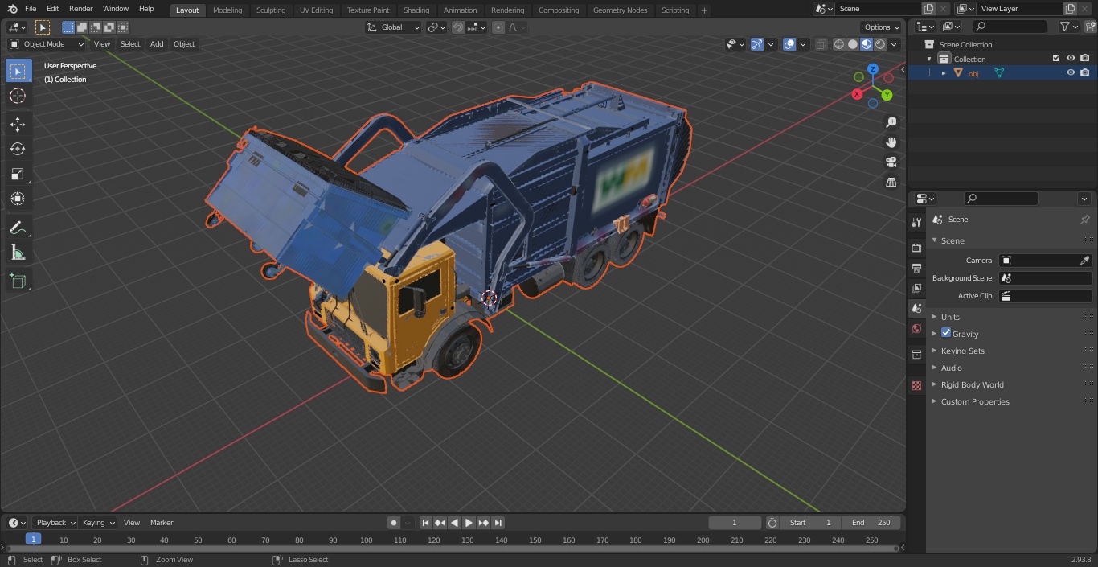Toggle X-ray mode in viewport header
The width and height of the screenshot is (1098, 567).
point(821,44)
